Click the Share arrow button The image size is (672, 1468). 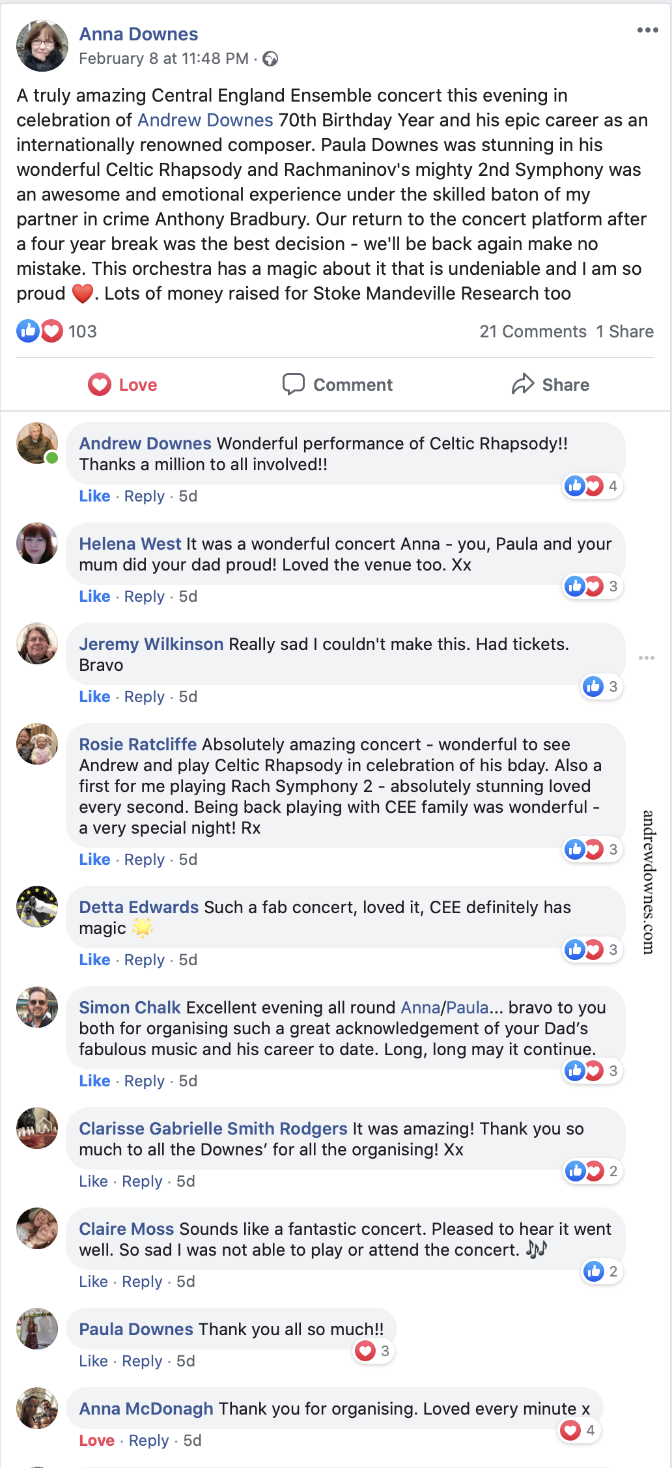pos(550,385)
